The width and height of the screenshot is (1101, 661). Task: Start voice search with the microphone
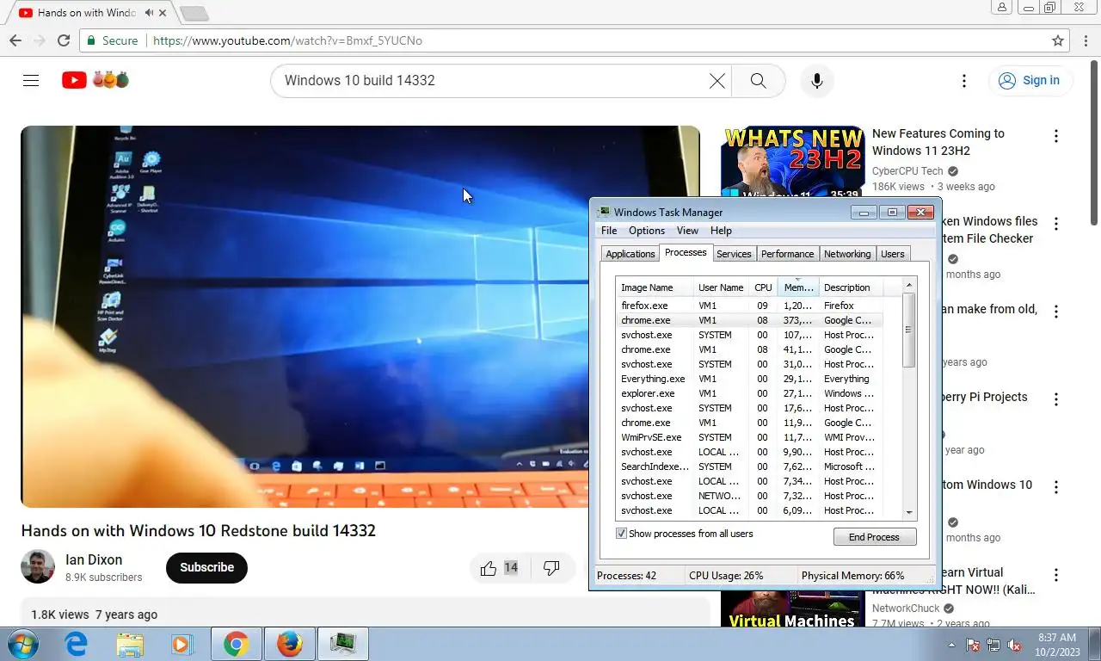(x=817, y=80)
